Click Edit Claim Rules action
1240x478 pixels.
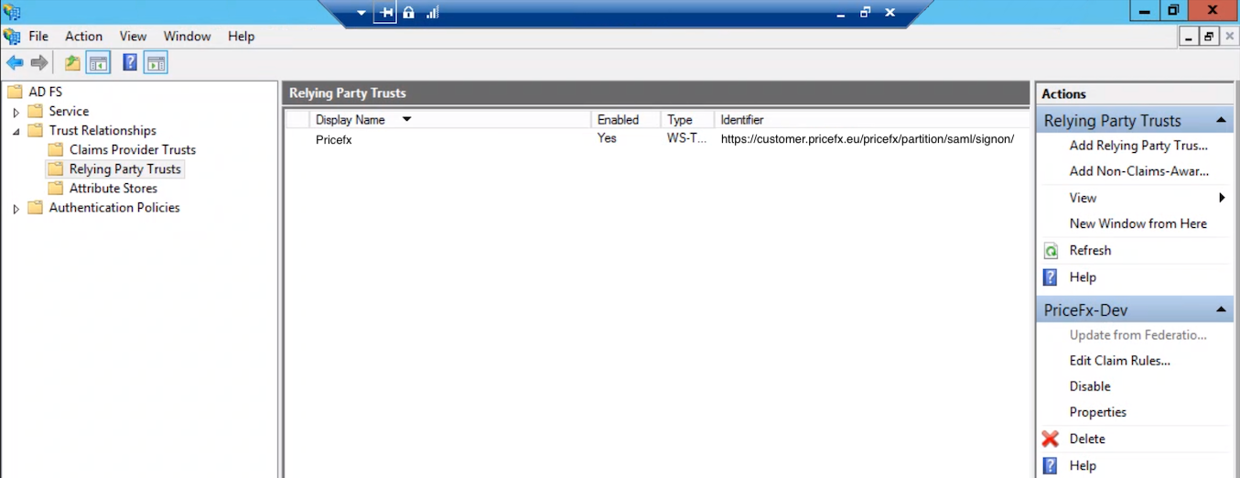coord(1119,361)
